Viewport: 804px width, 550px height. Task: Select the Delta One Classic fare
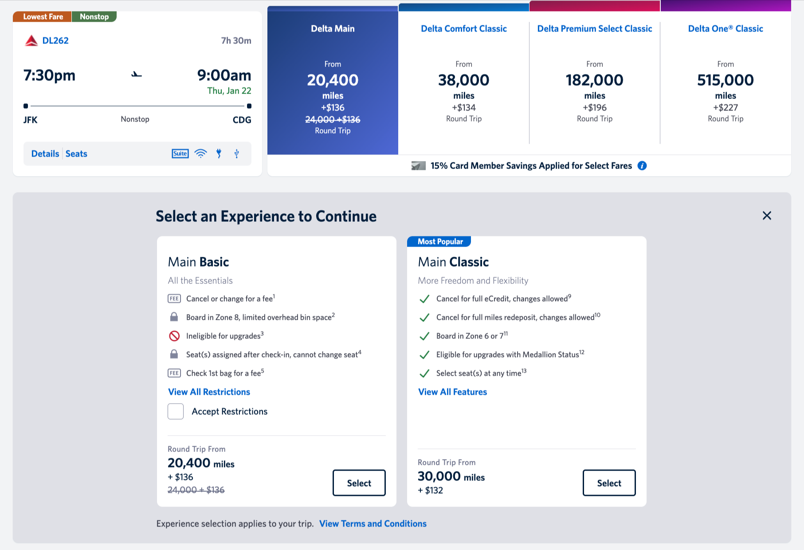tap(726, 80)
